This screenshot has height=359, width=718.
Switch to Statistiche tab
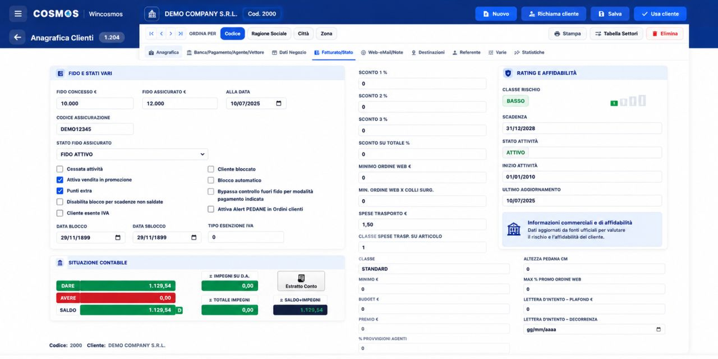point(529,52)
